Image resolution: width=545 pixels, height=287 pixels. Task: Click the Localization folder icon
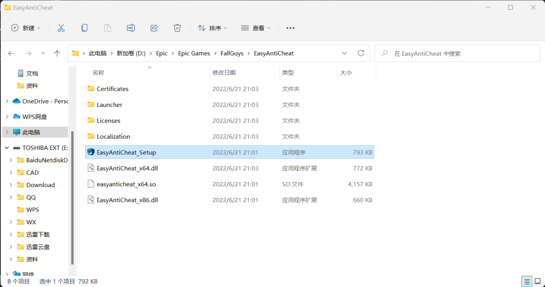pyautogui.click(x=91, y=136)
